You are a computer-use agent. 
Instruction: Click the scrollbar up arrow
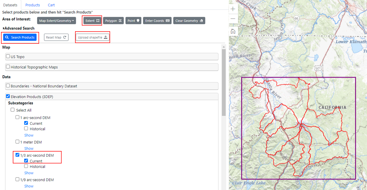[224, 47]
